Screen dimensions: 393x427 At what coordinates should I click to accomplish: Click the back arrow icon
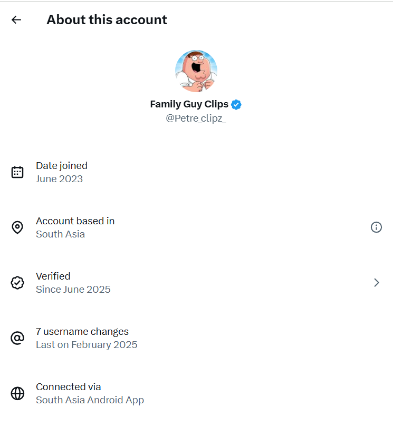(x=16, y=20)
